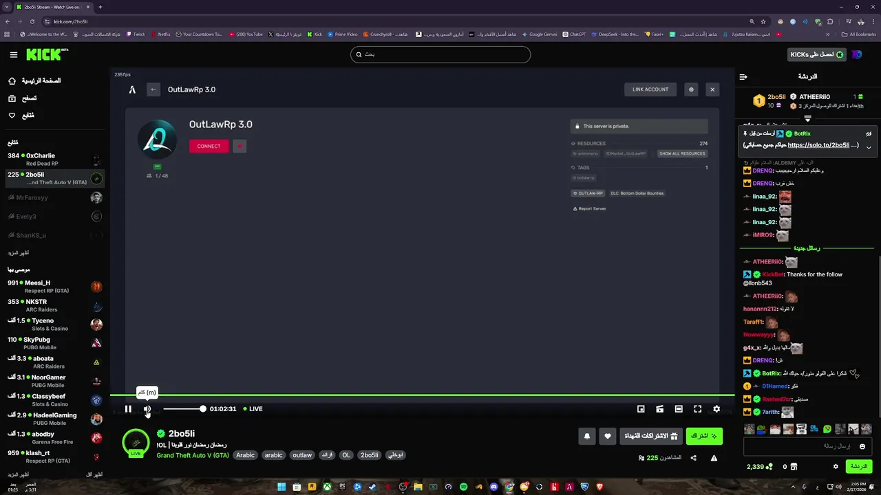
Task: Open the ChatGPT bookmark
Action: click(574, 34)
